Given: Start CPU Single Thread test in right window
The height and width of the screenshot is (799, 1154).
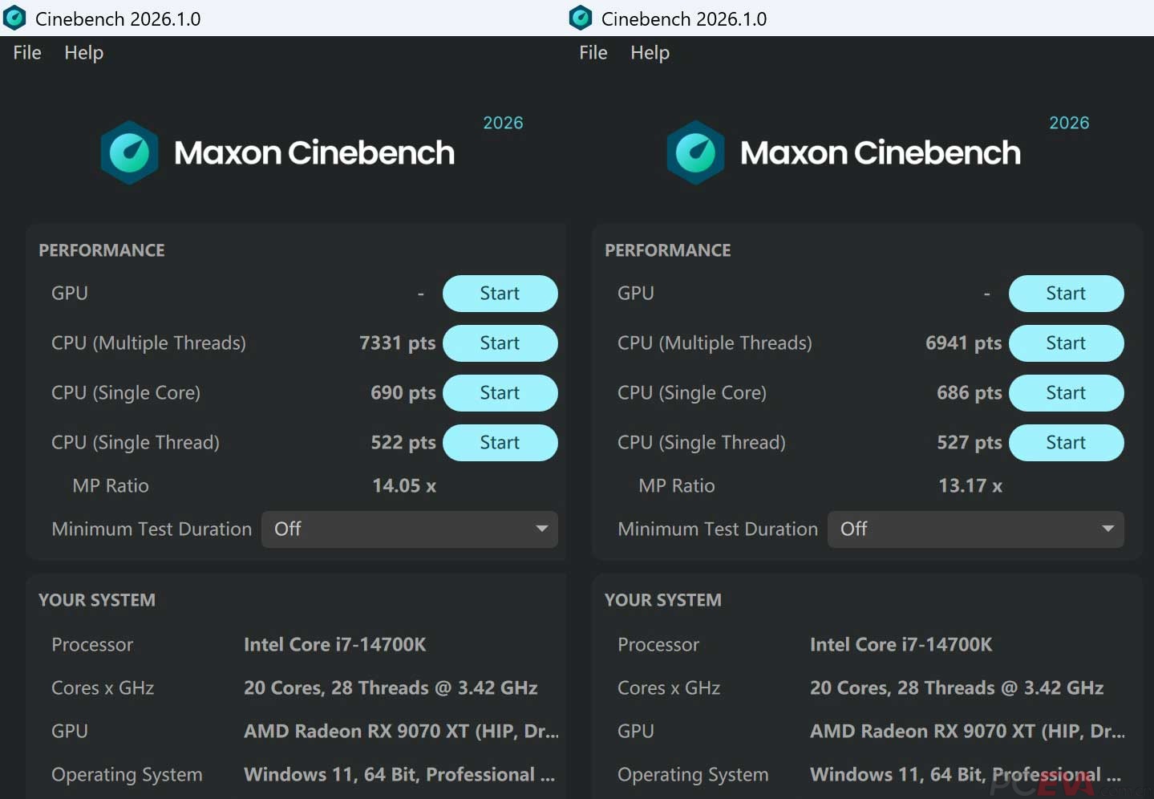Looking at the screenshot, I should [1067, 443].
